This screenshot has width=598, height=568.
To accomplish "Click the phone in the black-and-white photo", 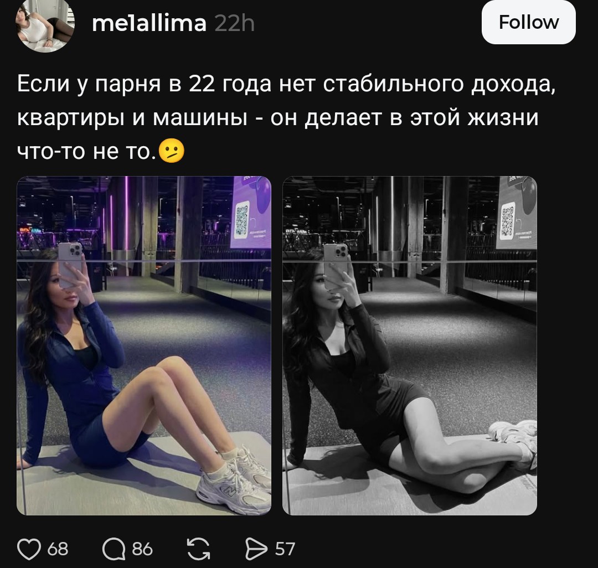I will click(x=336, y=265).
